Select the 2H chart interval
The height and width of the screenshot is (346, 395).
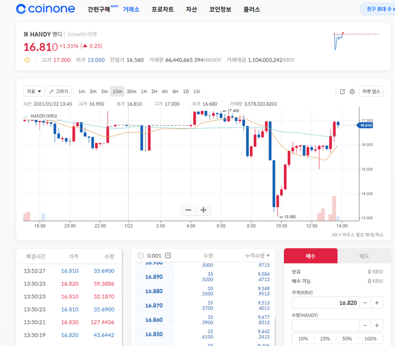point(154,92)
